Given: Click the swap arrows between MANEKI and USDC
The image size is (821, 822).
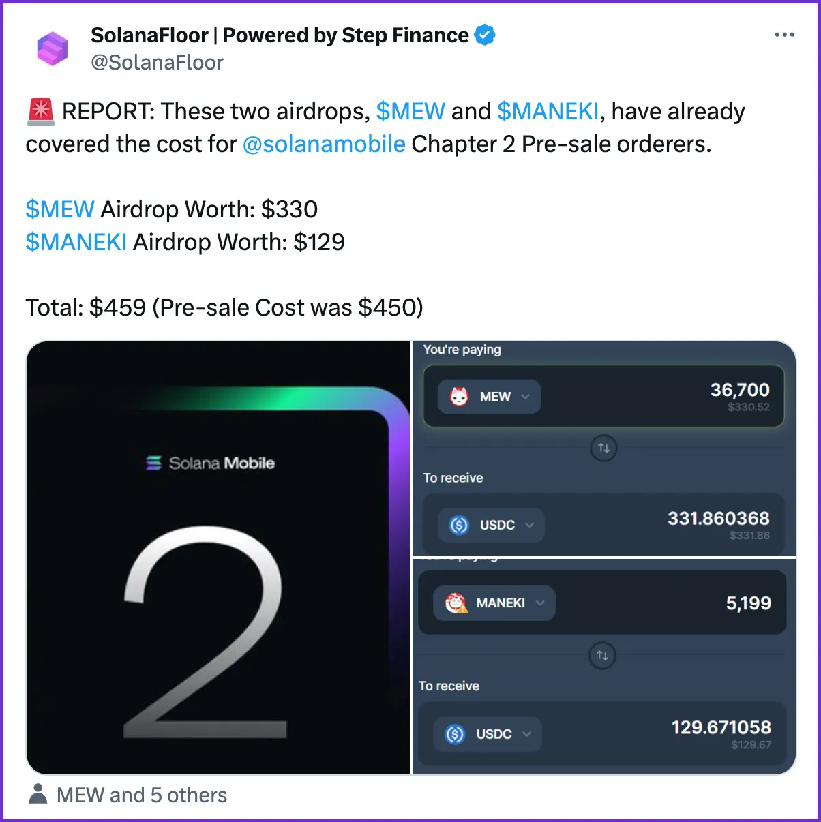Looking at the screenshot, I should [x=602, y=656].
